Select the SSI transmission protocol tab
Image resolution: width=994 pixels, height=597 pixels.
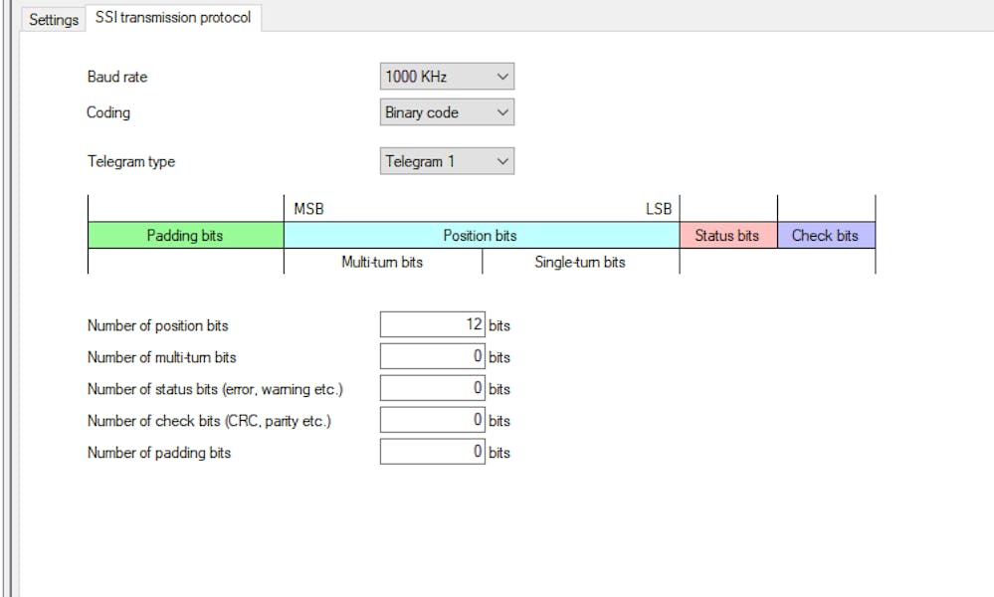173,17
